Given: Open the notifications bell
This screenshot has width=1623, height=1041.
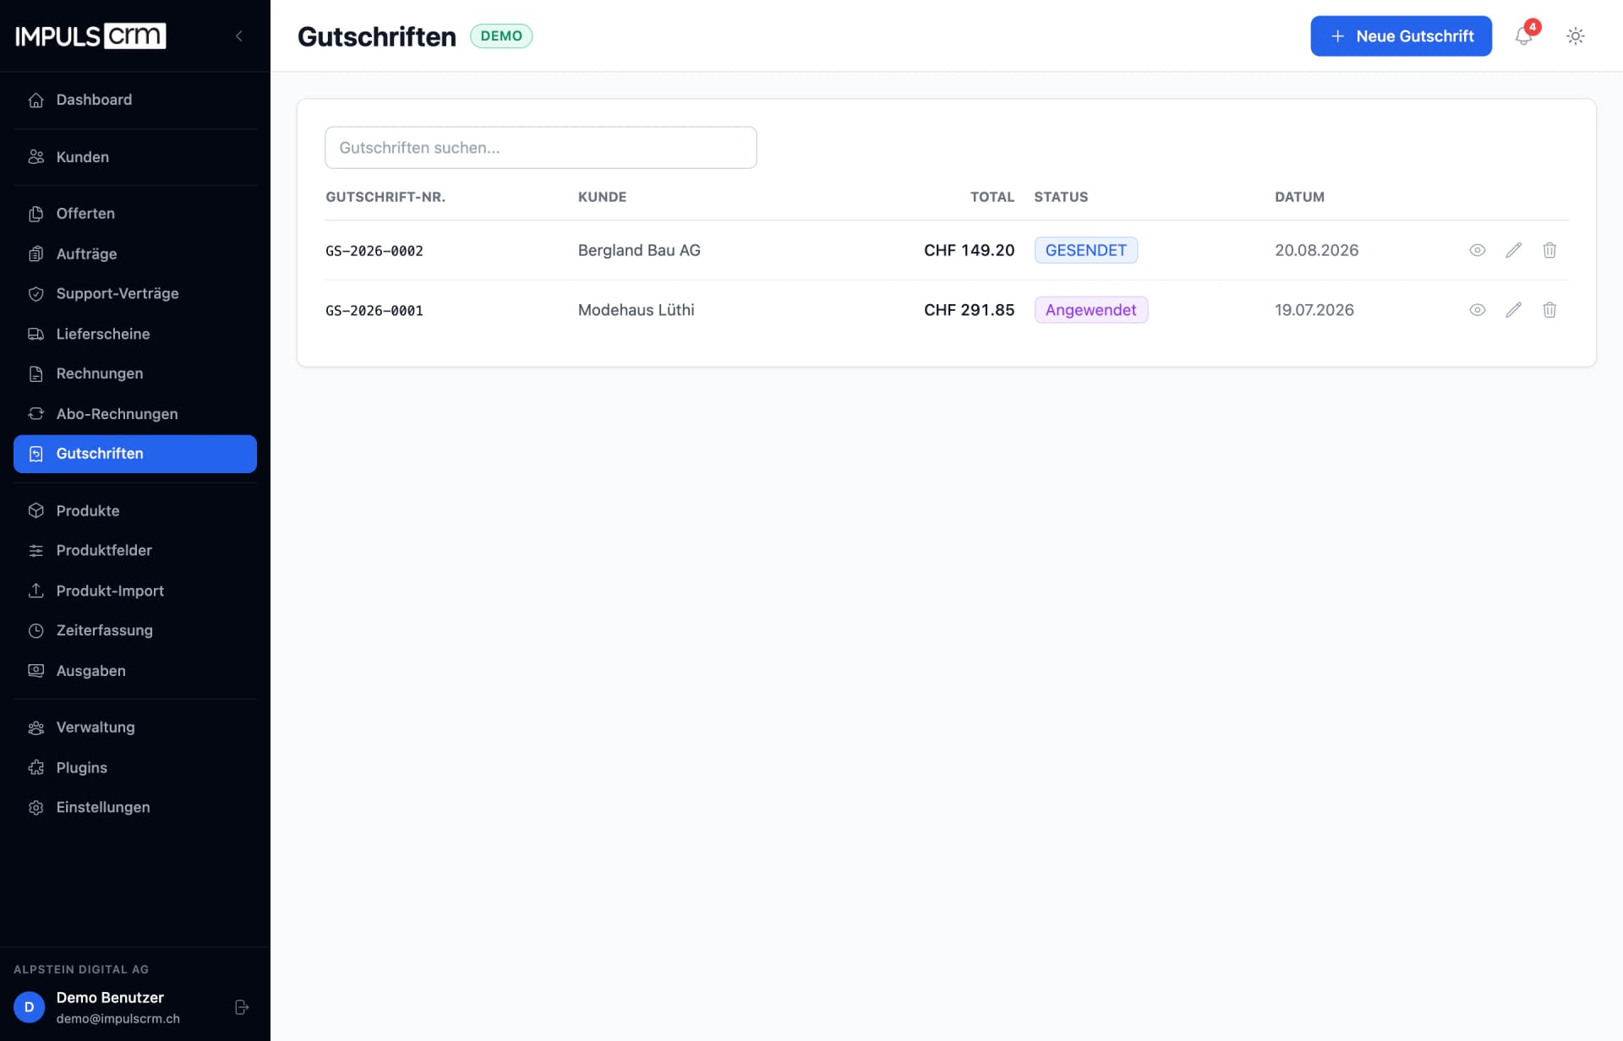Looking at the screenshot, I should pyautogui.click(x=1524, y=36).
